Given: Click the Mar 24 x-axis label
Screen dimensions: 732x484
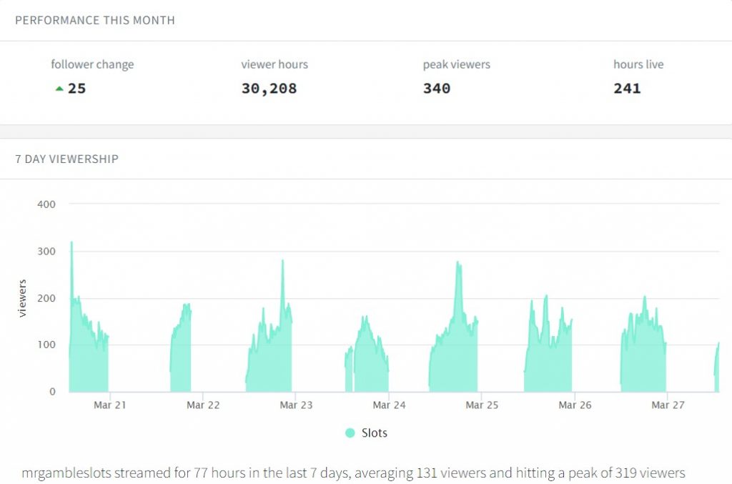Looking at the screenshot, I should (389, 405).
